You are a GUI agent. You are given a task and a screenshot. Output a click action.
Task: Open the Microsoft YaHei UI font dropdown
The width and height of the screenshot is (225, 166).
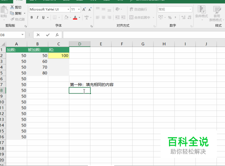[68, 9]
